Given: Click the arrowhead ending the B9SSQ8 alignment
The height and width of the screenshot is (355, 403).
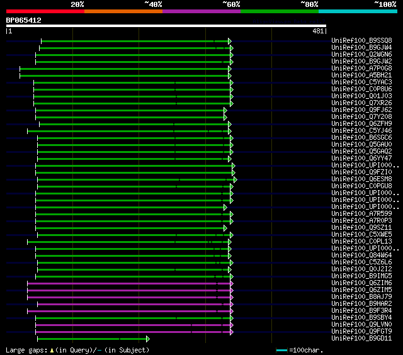Looking at the screenshot, I should tap(230, 41).
